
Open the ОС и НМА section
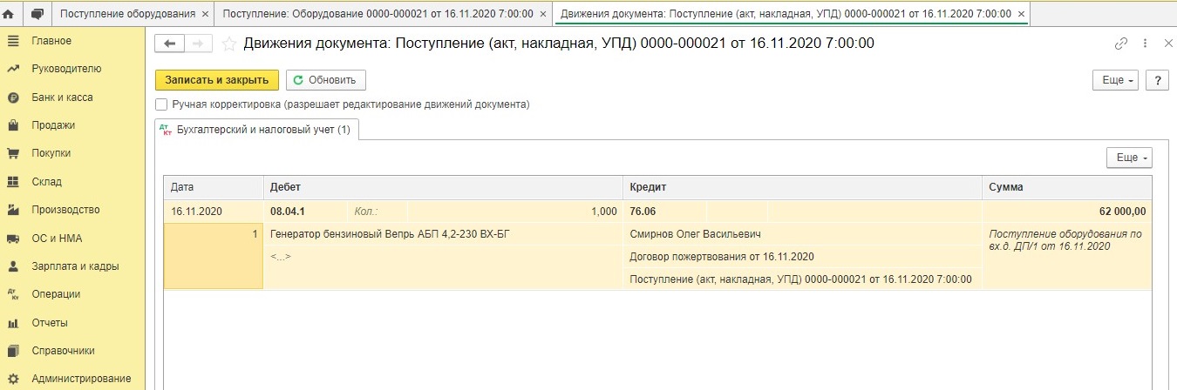57,239
